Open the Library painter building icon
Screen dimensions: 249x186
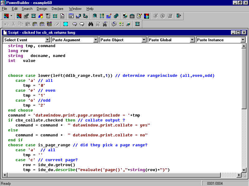[132, 16]
